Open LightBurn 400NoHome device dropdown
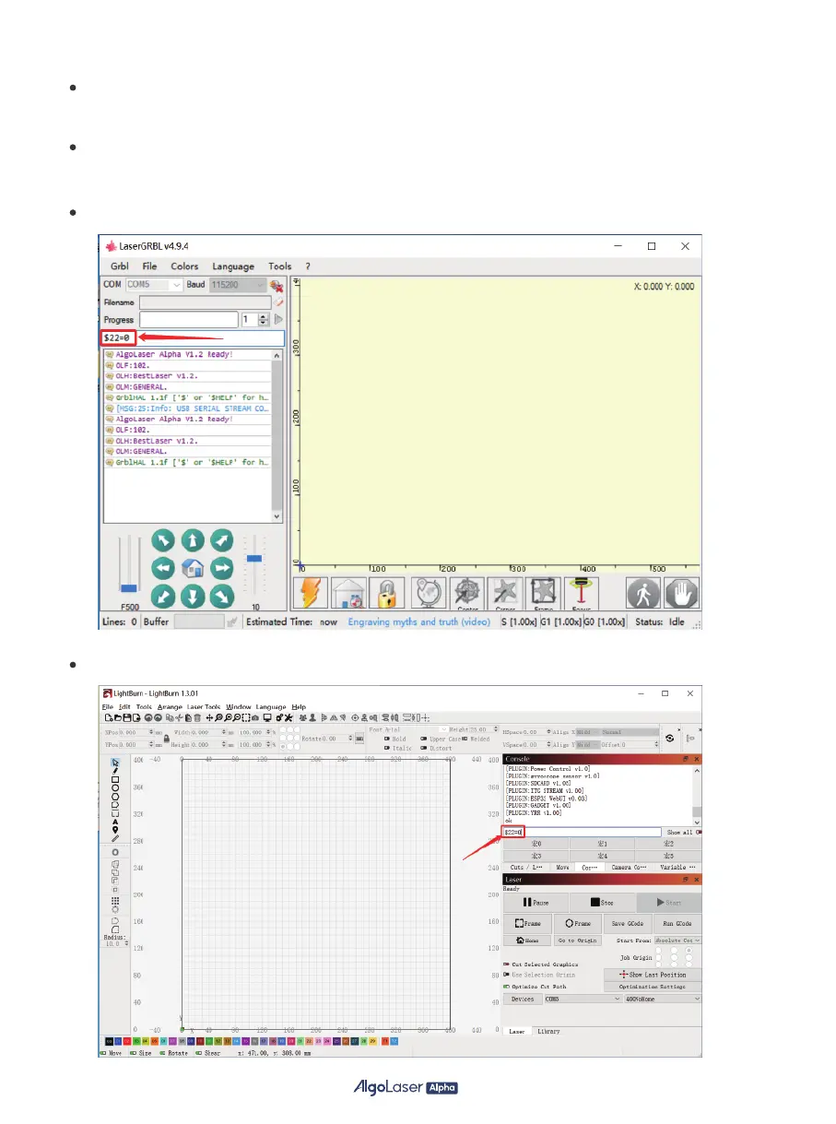Image resolution: width=836 pixels, height=1124 pixels. point(663,999)
